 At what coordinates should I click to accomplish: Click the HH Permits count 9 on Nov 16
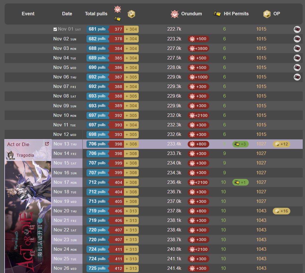(x=225, y=173)
